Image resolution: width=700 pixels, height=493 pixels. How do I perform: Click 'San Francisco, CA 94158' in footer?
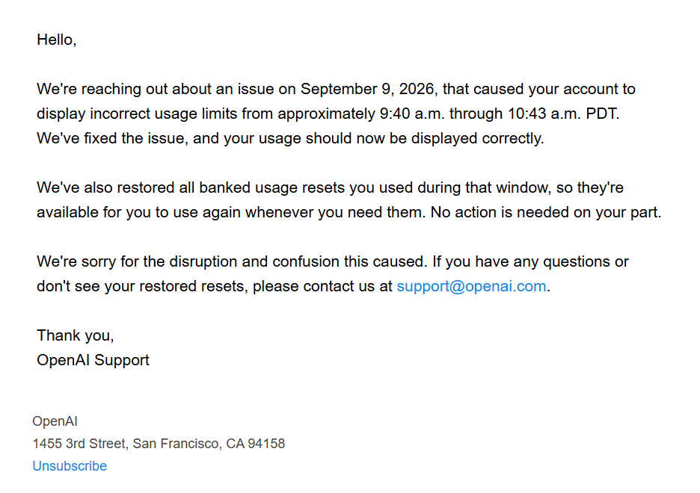click(x=209, y=444)
